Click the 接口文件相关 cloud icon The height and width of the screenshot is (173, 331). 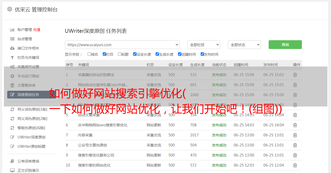pos(12,48)
